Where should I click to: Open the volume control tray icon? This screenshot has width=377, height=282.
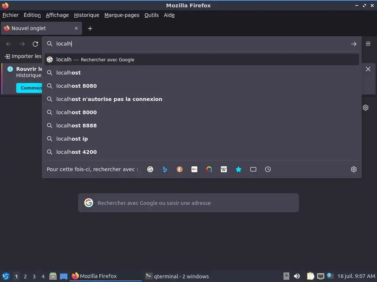297,276
